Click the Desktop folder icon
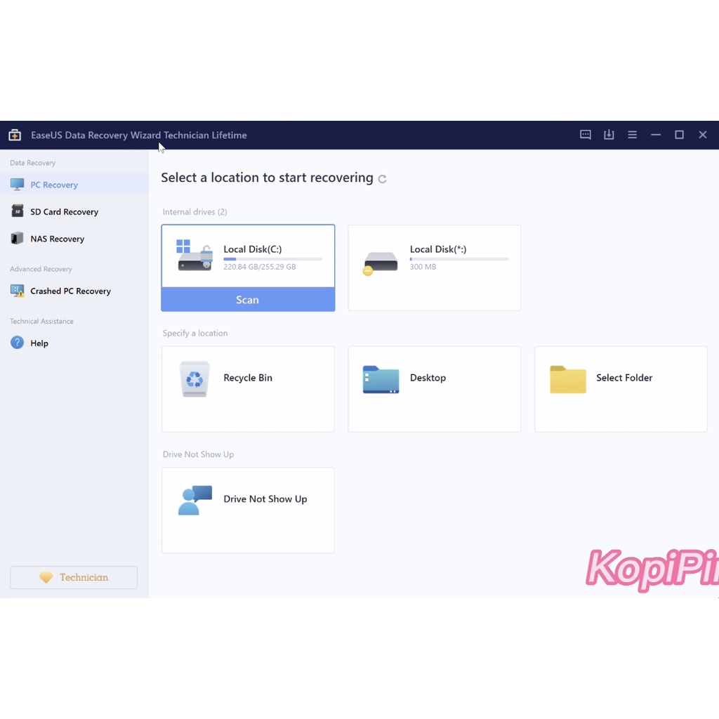This screenshot has height=719, width=719. (x=381, y=379)
